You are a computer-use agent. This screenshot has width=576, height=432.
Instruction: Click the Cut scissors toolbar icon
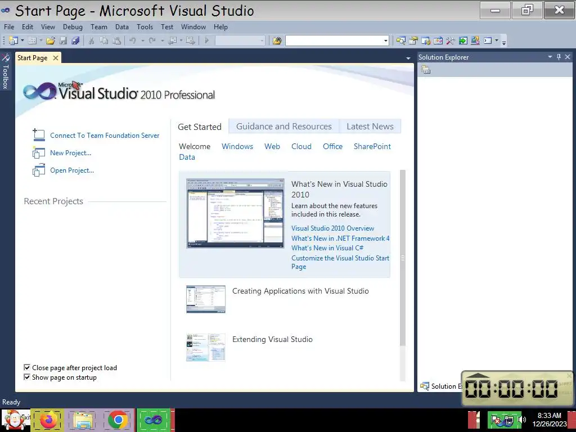[x=91, y=40]
